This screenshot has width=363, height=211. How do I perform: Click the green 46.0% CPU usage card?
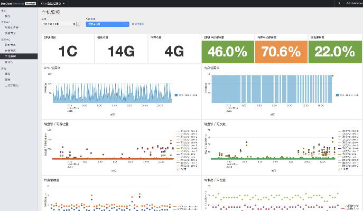pos(227,52)
